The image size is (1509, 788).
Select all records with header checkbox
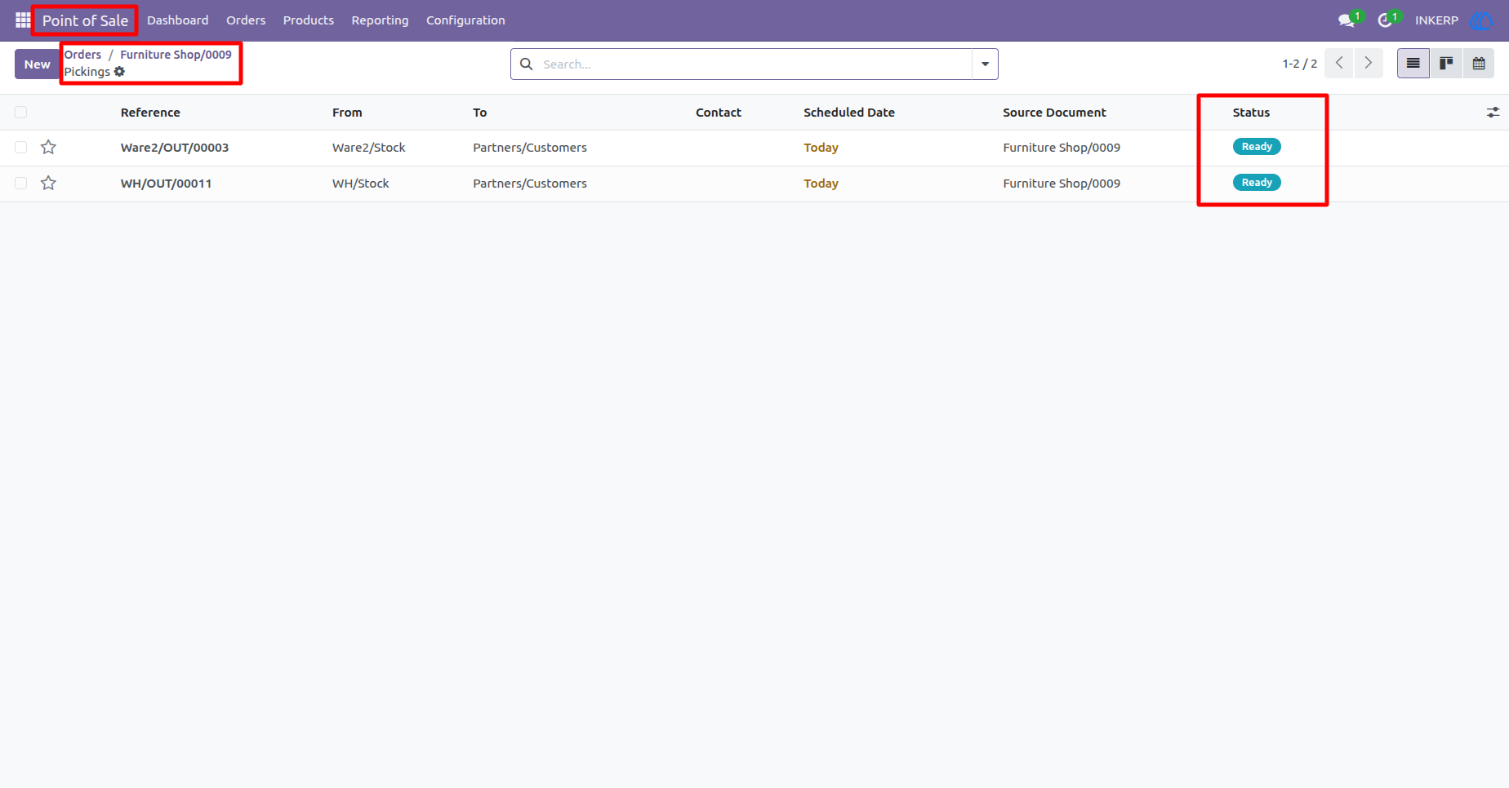(21, 113)
